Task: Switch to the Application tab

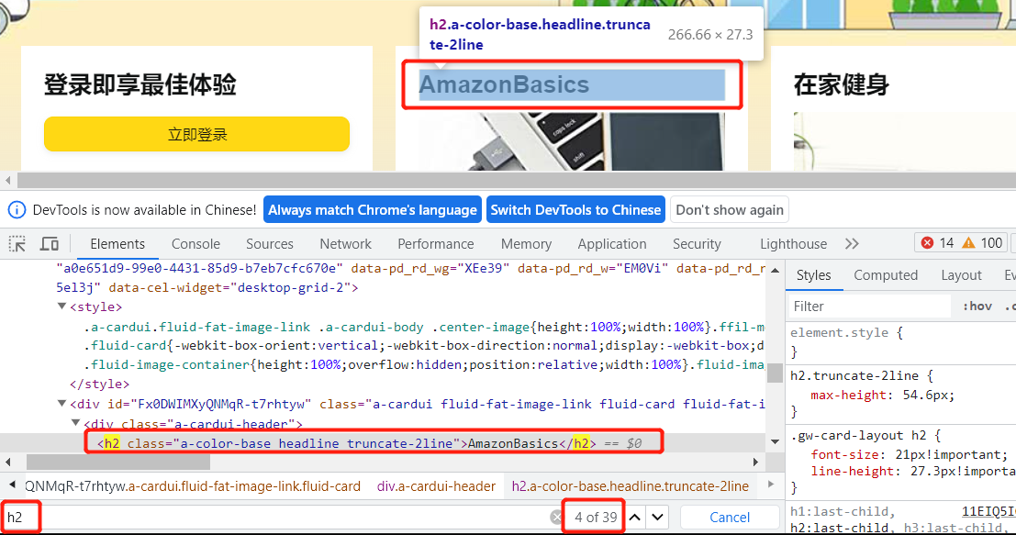Action: coord(612,244)
